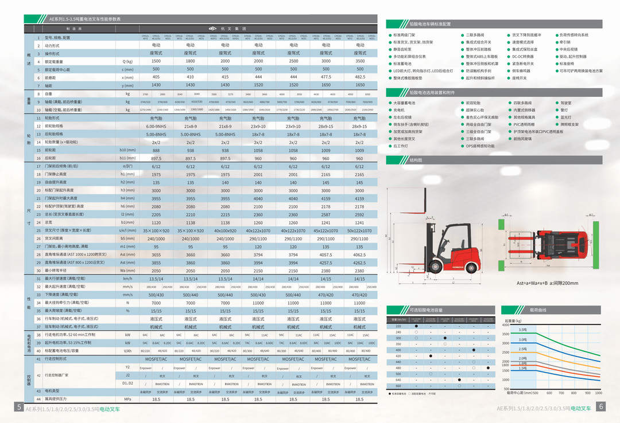Click the 'DC-DC转换器' feature item
The width and height of the screenshot is (620, 423).
coord(523,57)
